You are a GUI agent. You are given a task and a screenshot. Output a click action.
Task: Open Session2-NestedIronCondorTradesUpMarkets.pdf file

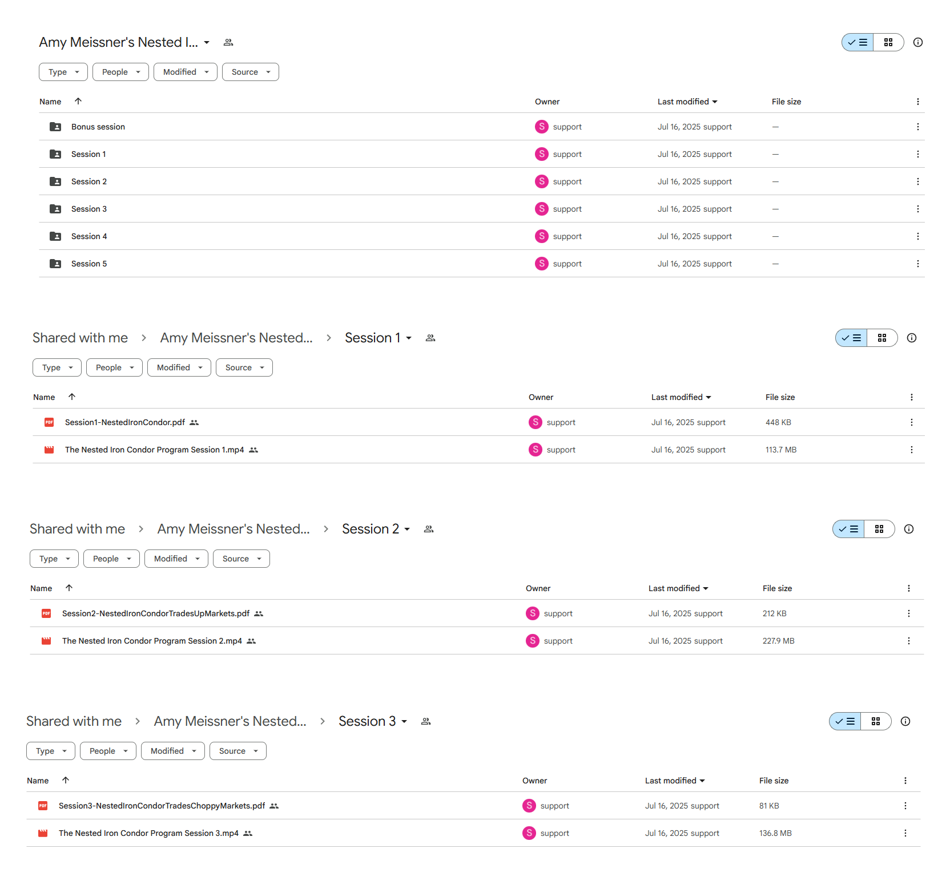pos(156,613)
